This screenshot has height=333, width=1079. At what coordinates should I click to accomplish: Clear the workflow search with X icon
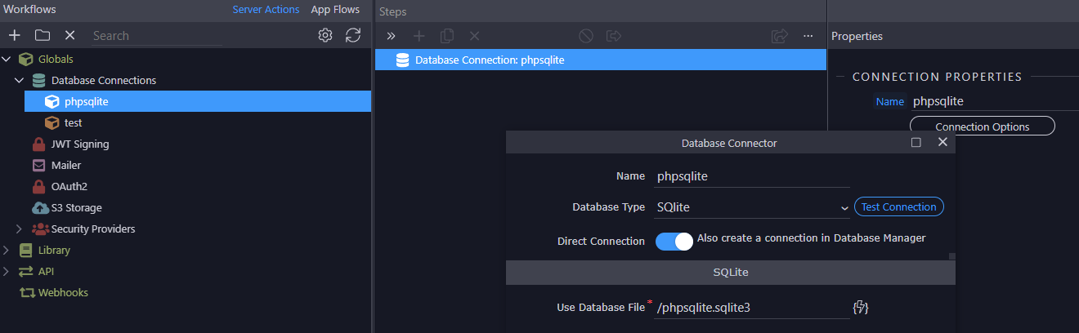click(x=70, y=35)
